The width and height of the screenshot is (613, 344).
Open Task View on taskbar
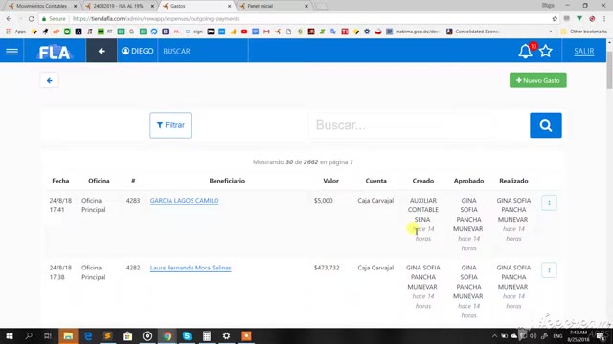(48, 335)
